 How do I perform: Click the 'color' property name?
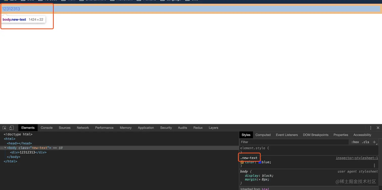coord(250,162)
